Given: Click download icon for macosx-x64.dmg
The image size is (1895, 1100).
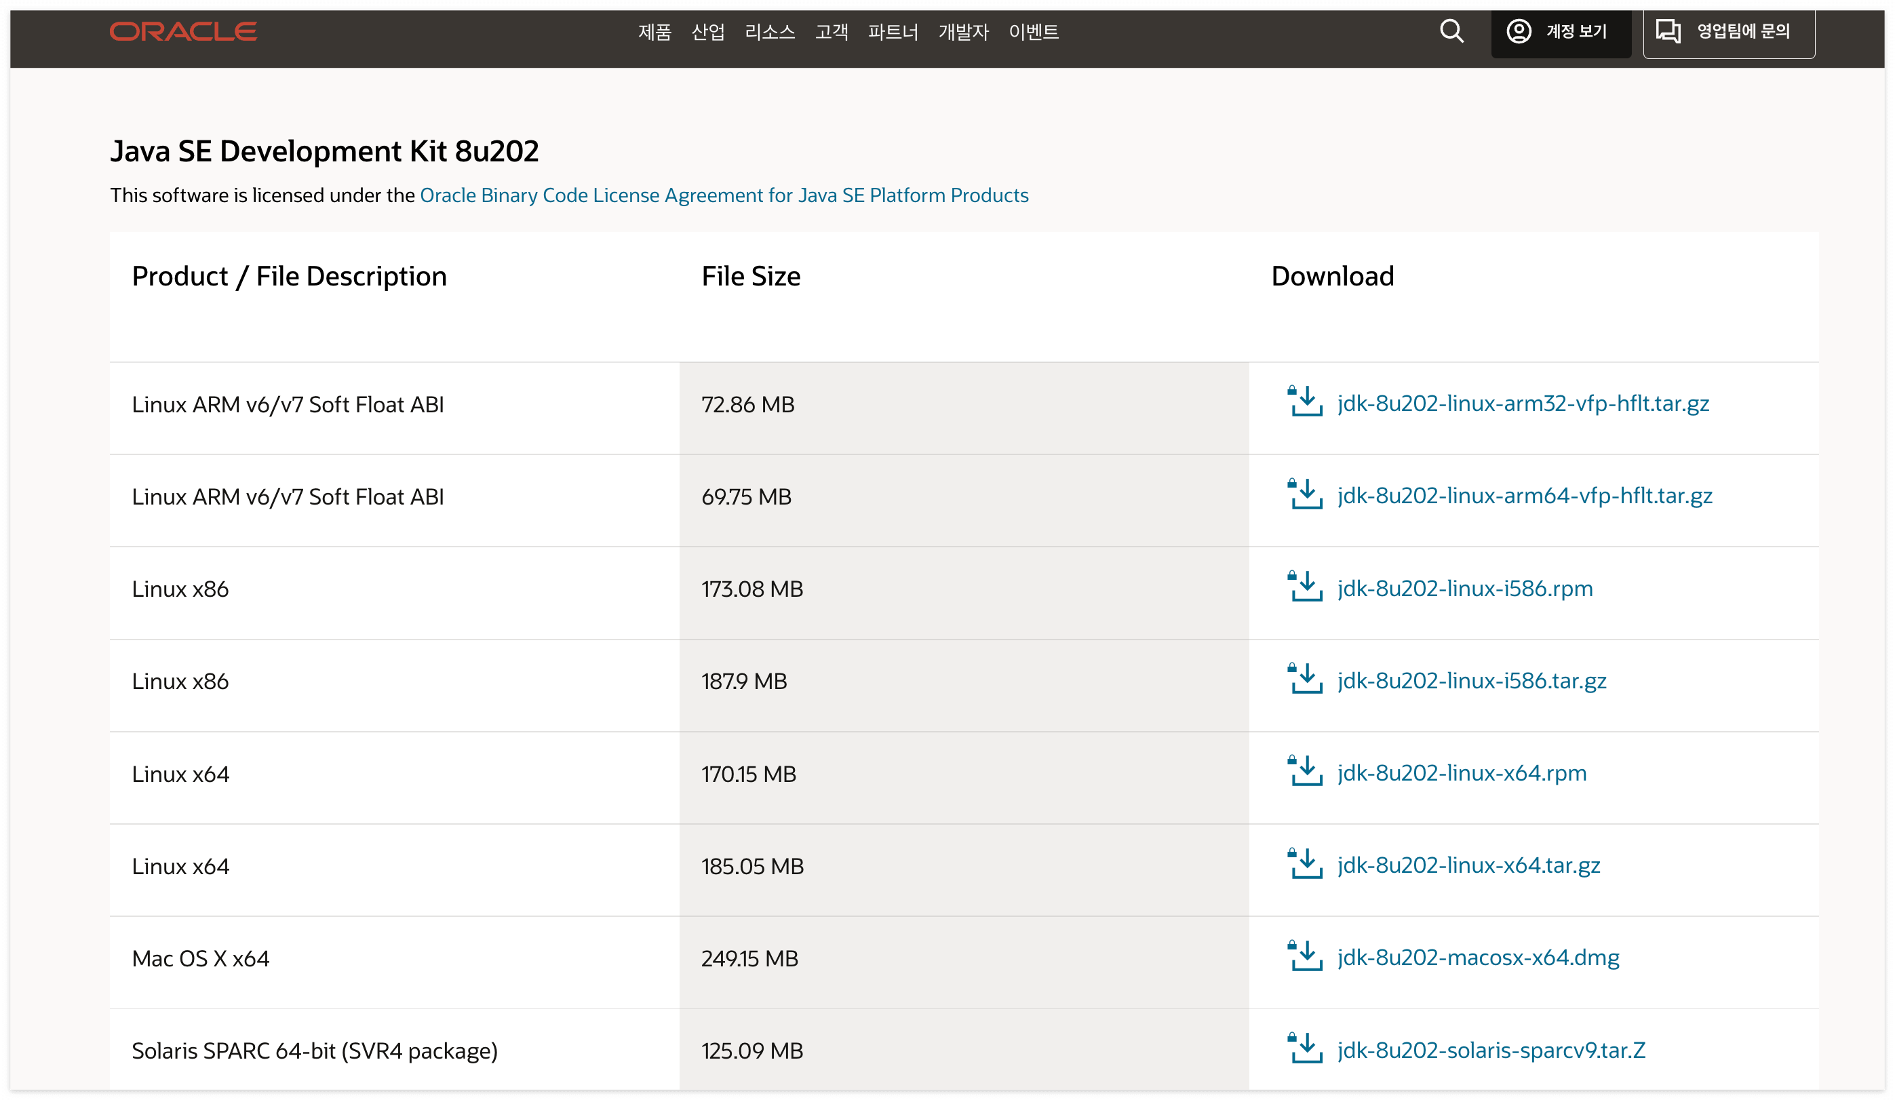Looking at the screenshot, I should 1305,956.
